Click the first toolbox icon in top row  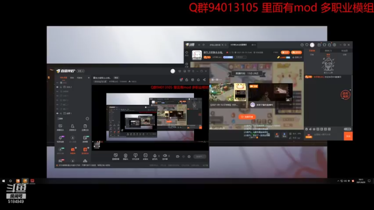60,126
